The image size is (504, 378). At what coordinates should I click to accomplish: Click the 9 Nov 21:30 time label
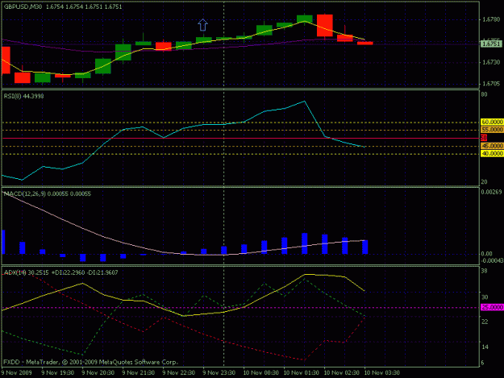(139, 373)
